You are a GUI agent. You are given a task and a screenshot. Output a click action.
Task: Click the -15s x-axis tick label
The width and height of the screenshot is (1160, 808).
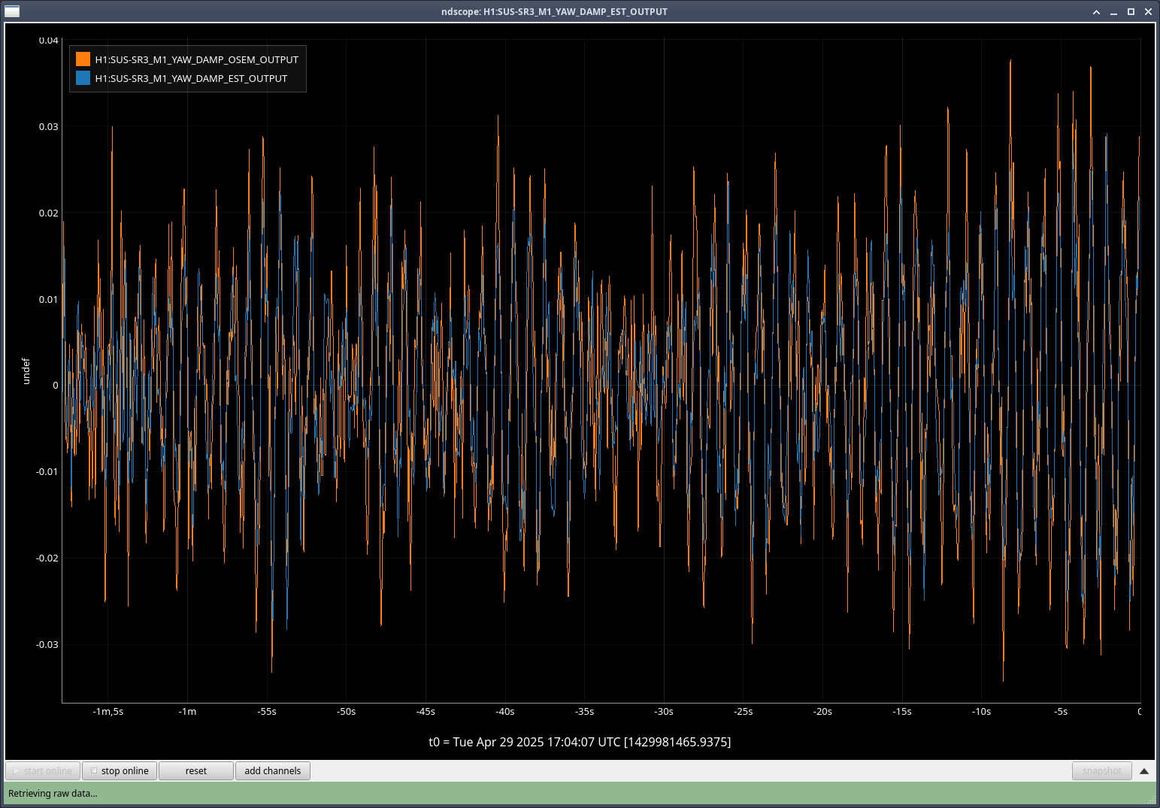(x=902, y=711)
